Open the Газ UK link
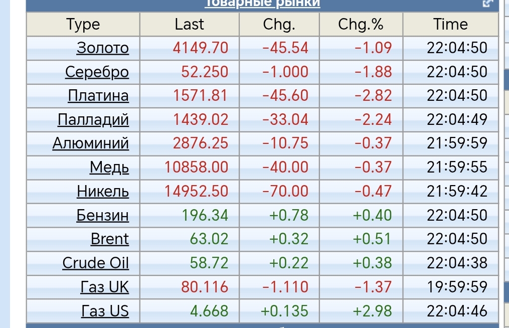 click(105, 287)
